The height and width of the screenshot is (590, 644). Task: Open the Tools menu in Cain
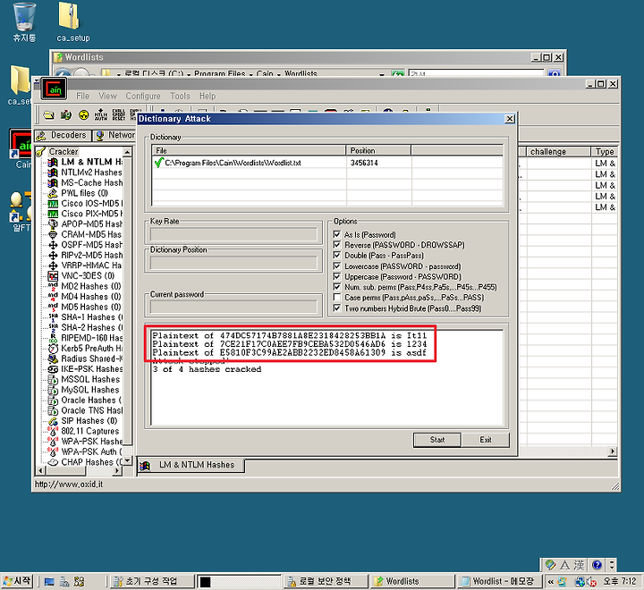(181, 96)
